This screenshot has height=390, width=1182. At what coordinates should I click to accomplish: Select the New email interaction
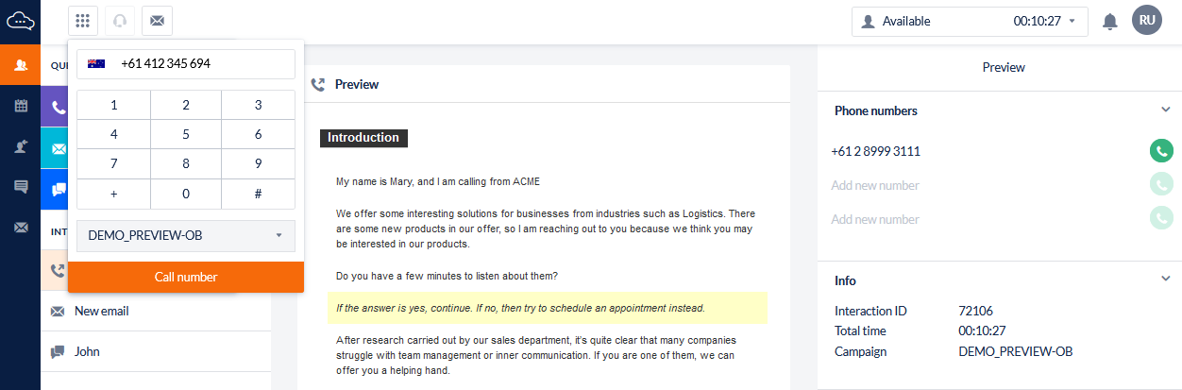[102, 311]
